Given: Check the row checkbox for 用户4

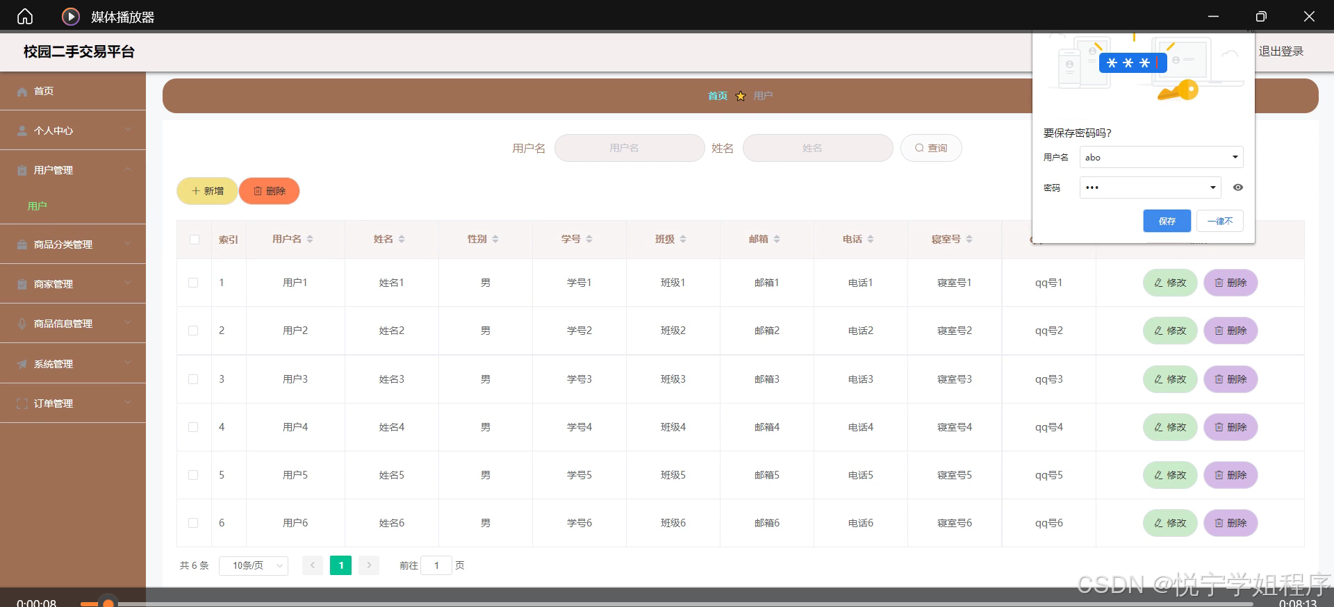Looking at the screenshot, I should (x=193, y=427).
